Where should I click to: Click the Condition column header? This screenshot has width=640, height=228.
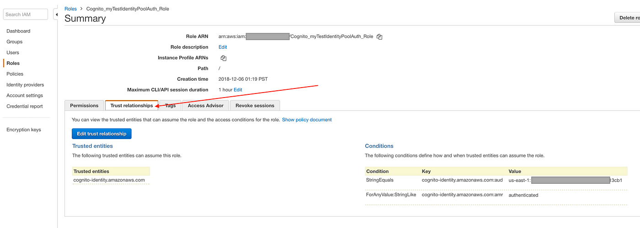click(378, 171)
